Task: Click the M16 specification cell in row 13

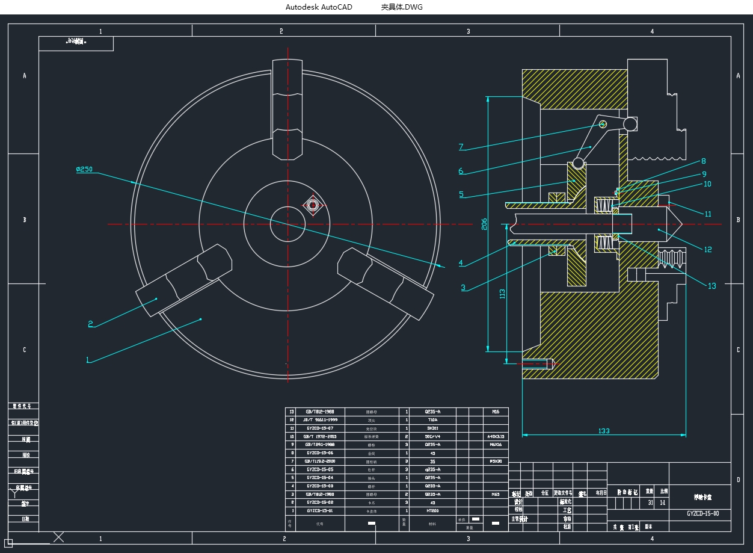Action: point(496,412)
